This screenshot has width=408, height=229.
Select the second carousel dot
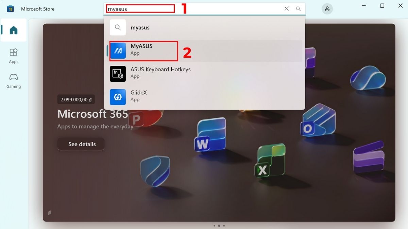click(219, 225)
